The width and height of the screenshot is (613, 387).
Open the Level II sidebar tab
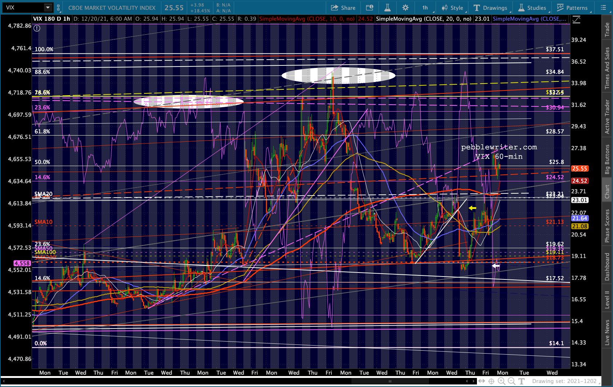tap(607, 300)
